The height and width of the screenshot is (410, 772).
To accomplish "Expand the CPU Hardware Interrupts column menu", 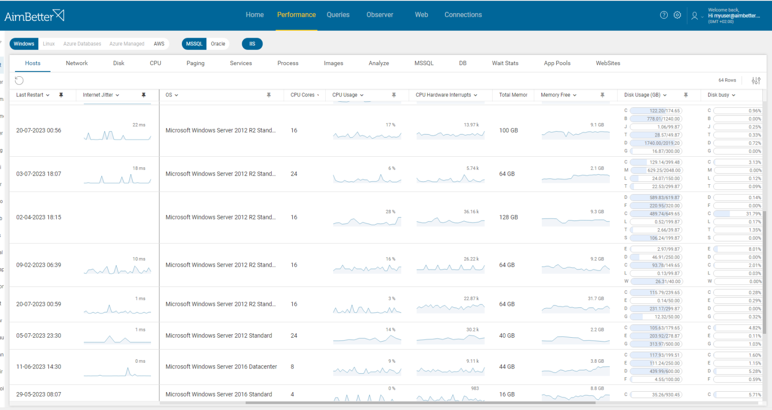I will 475,95.
